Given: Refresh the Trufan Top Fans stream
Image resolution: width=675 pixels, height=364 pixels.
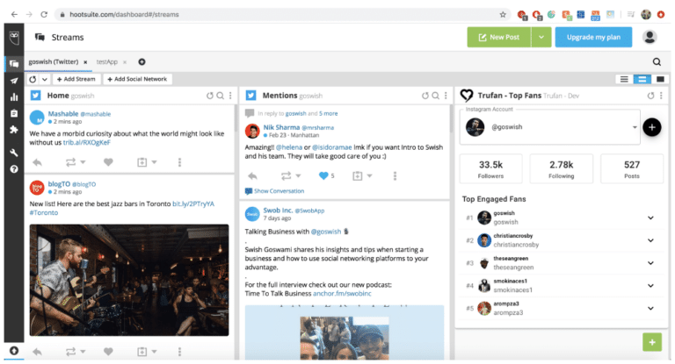Looking at the screenshot, I should pos(650,96).
